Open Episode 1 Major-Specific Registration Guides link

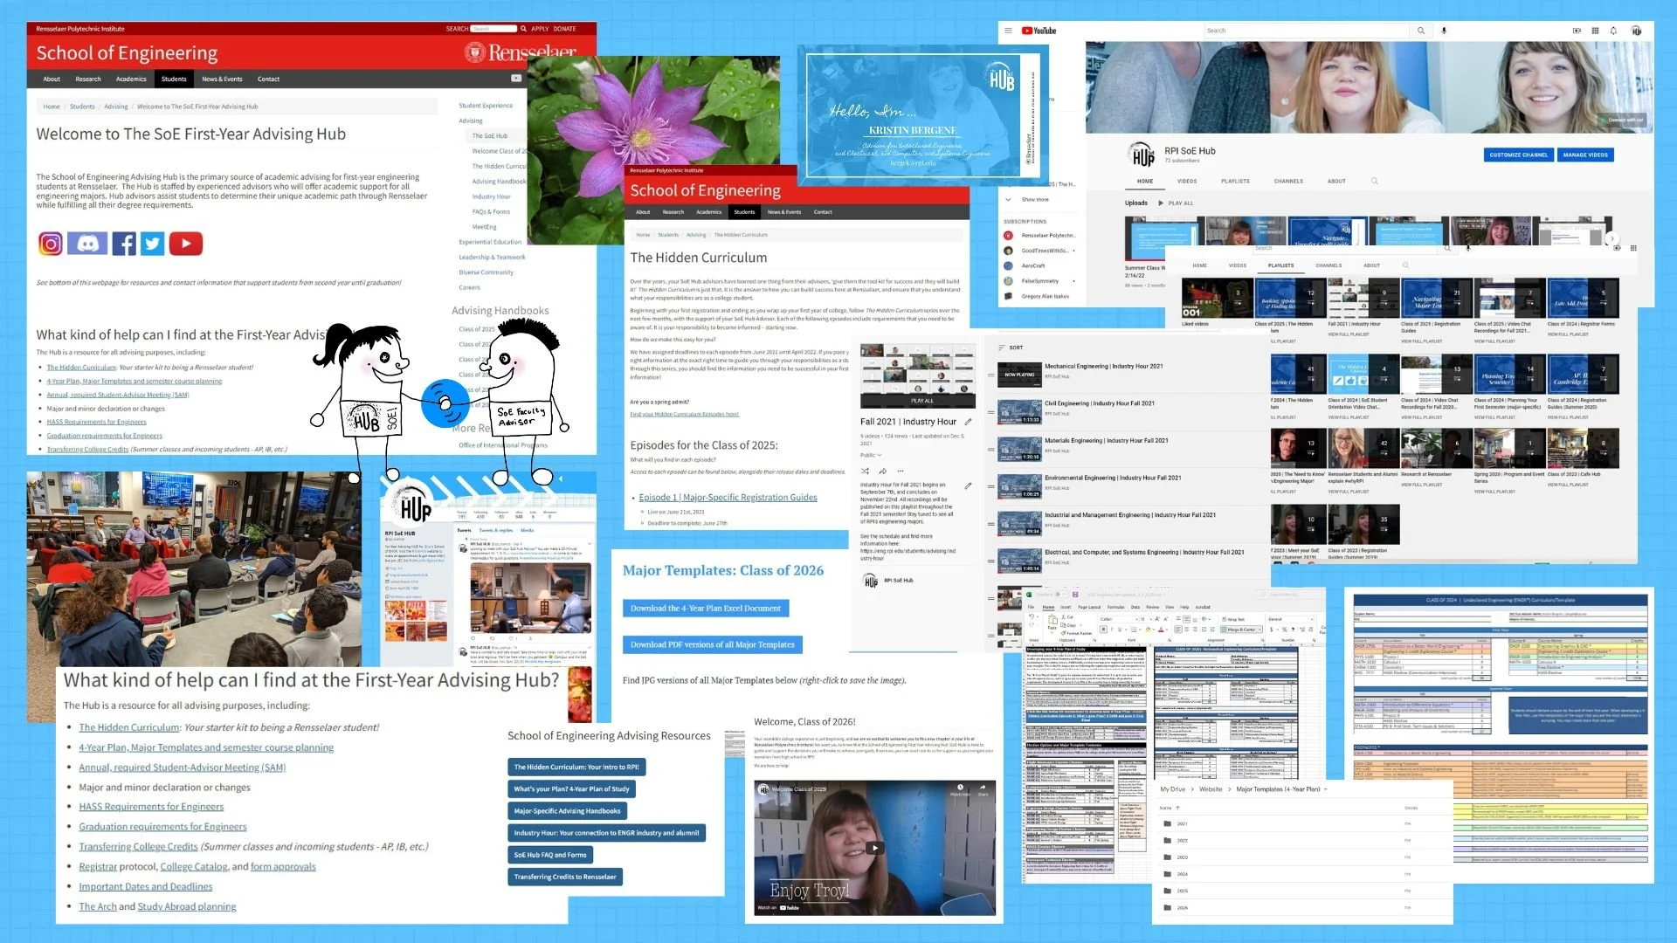728,498
